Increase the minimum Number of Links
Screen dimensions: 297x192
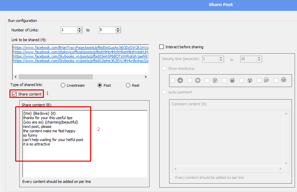[80, 29]
